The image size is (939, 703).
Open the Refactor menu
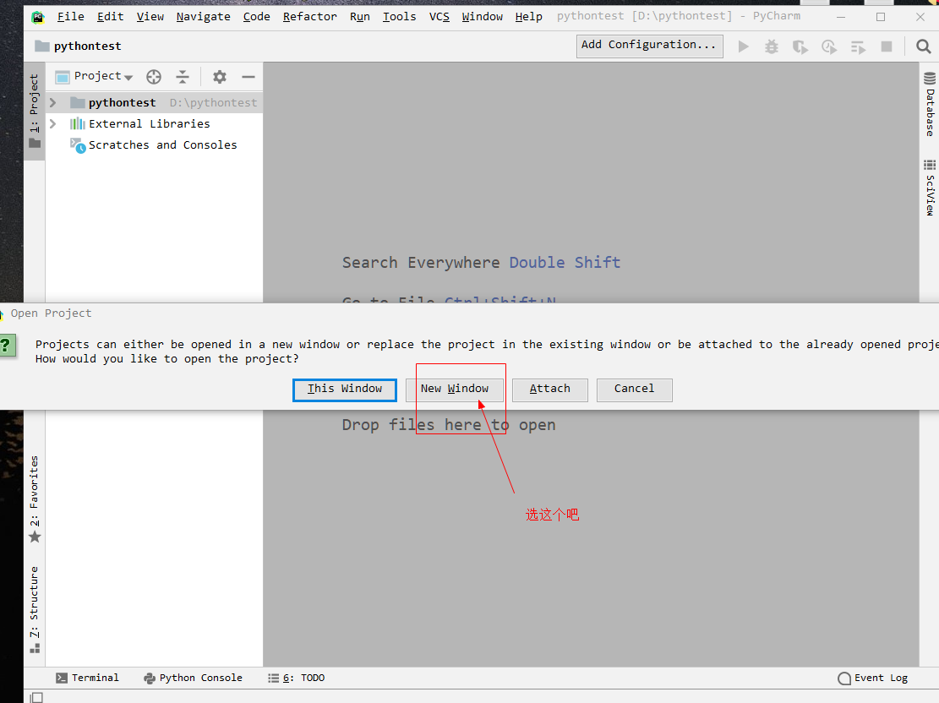[x=309, y=17]
